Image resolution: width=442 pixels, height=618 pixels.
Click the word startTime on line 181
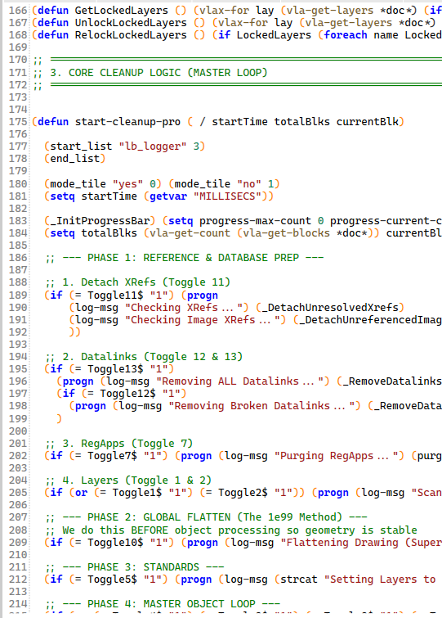point(109,196)
